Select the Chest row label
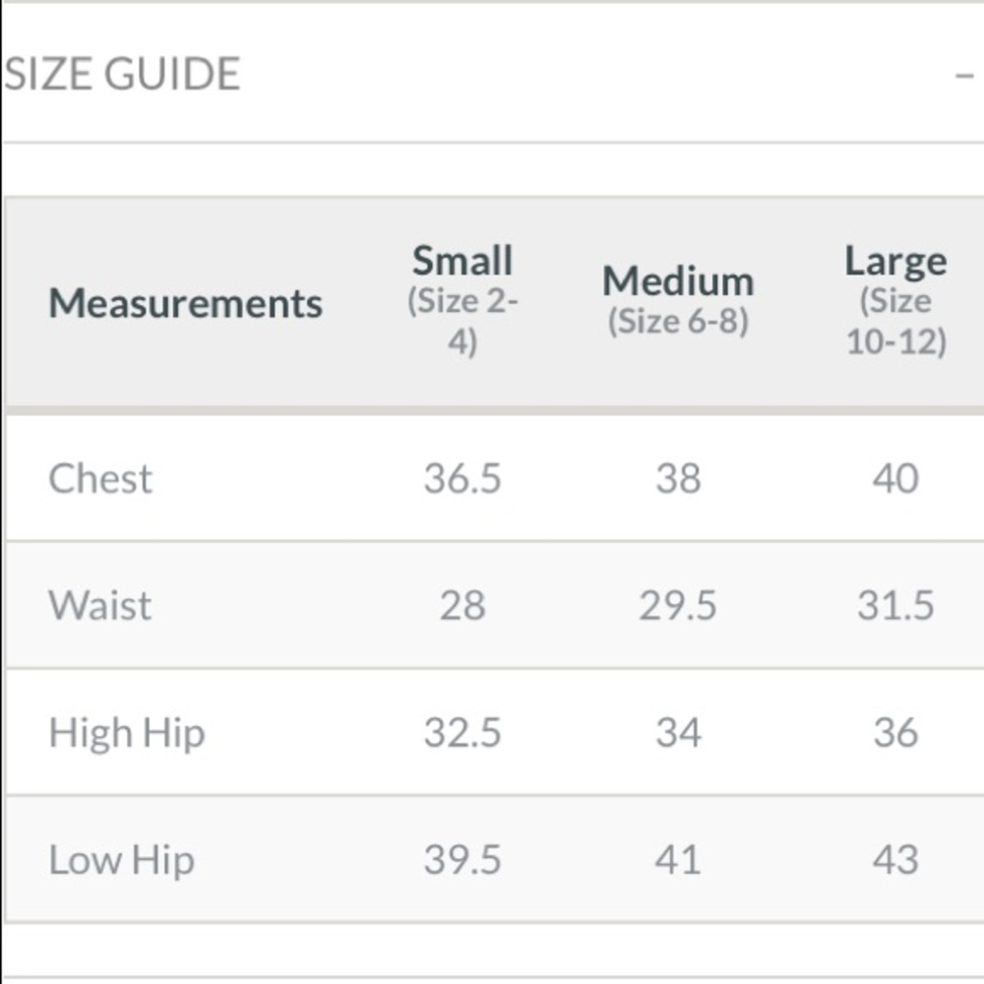Image resolution: width=984 pixels, height=984 pixels. [x=100, y=479]
